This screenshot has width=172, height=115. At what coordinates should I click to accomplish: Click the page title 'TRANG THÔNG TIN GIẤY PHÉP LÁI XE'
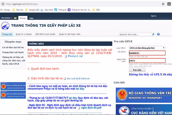tap(46, 26)
